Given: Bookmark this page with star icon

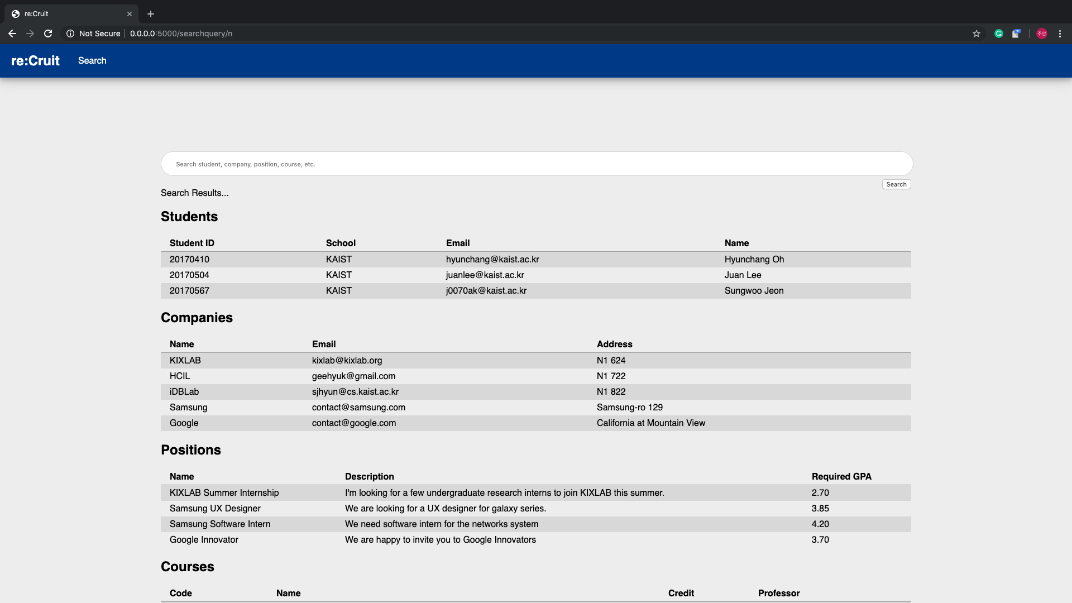Looking at the screenshot, I should (x=976, y=33).
